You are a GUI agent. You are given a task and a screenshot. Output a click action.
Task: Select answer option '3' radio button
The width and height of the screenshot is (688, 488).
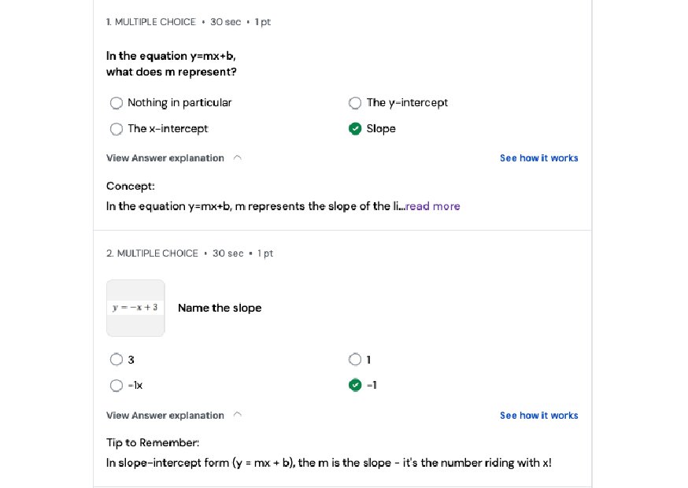point(117,360)
